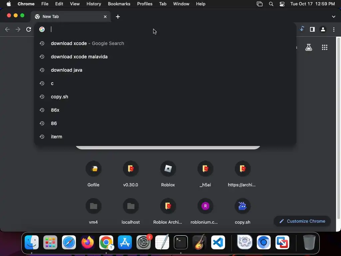This screenshot has width=341, height=256.
Task: Open the View menu
Action: point(75,4)
